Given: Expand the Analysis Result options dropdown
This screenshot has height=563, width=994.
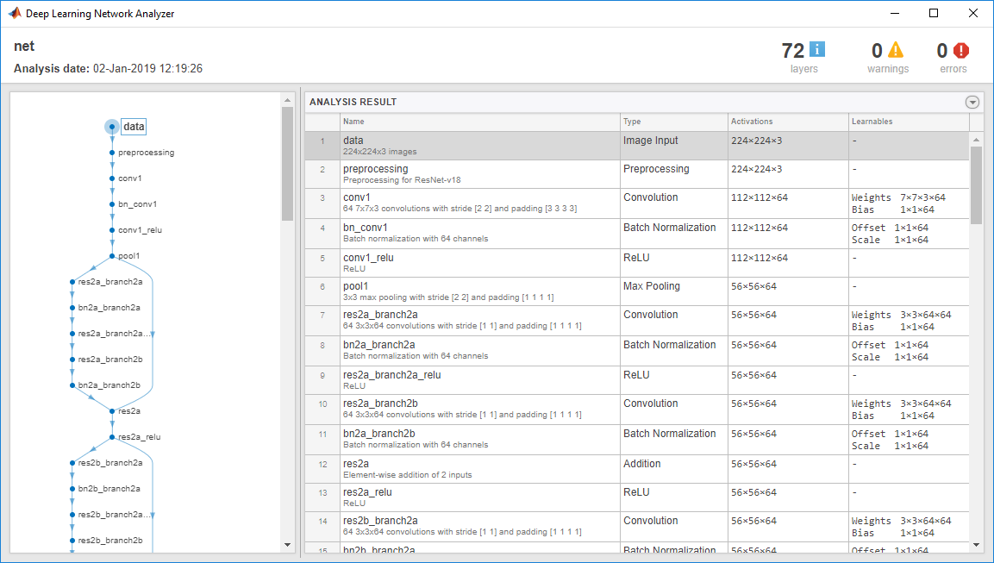Looking at the screenshot, I should tap(972, 102).
